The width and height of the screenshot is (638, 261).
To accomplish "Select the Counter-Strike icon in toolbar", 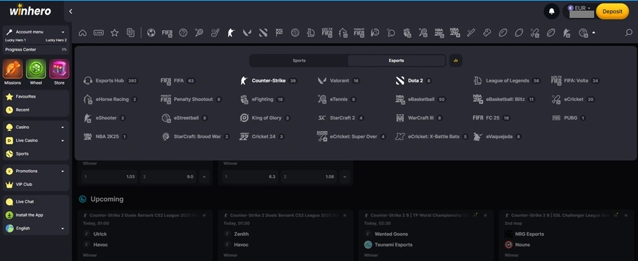I will pyautogui.click(x=231, y=33).
